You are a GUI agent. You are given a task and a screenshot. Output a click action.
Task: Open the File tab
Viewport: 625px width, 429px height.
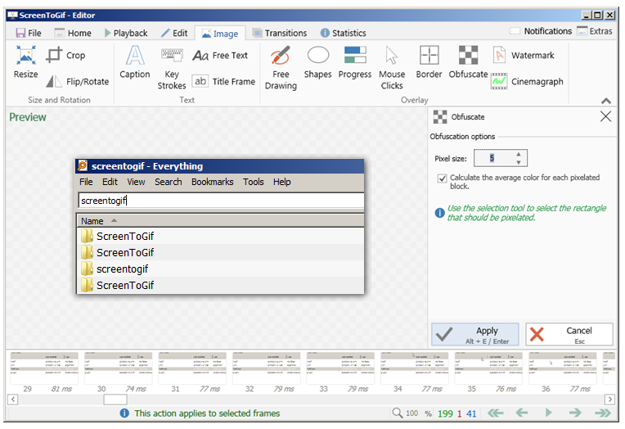pyautogui.click(x=29, y=33)
